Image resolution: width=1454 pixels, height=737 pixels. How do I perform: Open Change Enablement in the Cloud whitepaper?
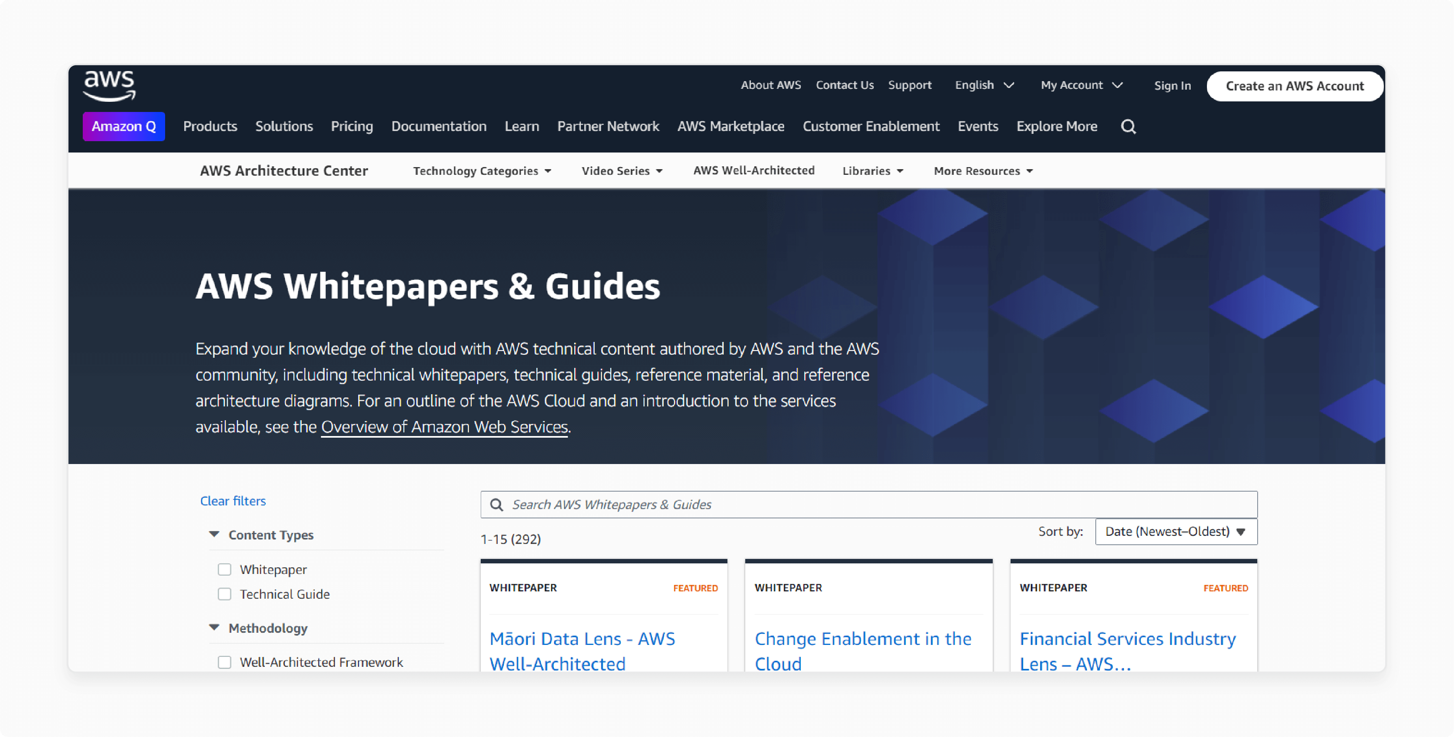point(863,651)
